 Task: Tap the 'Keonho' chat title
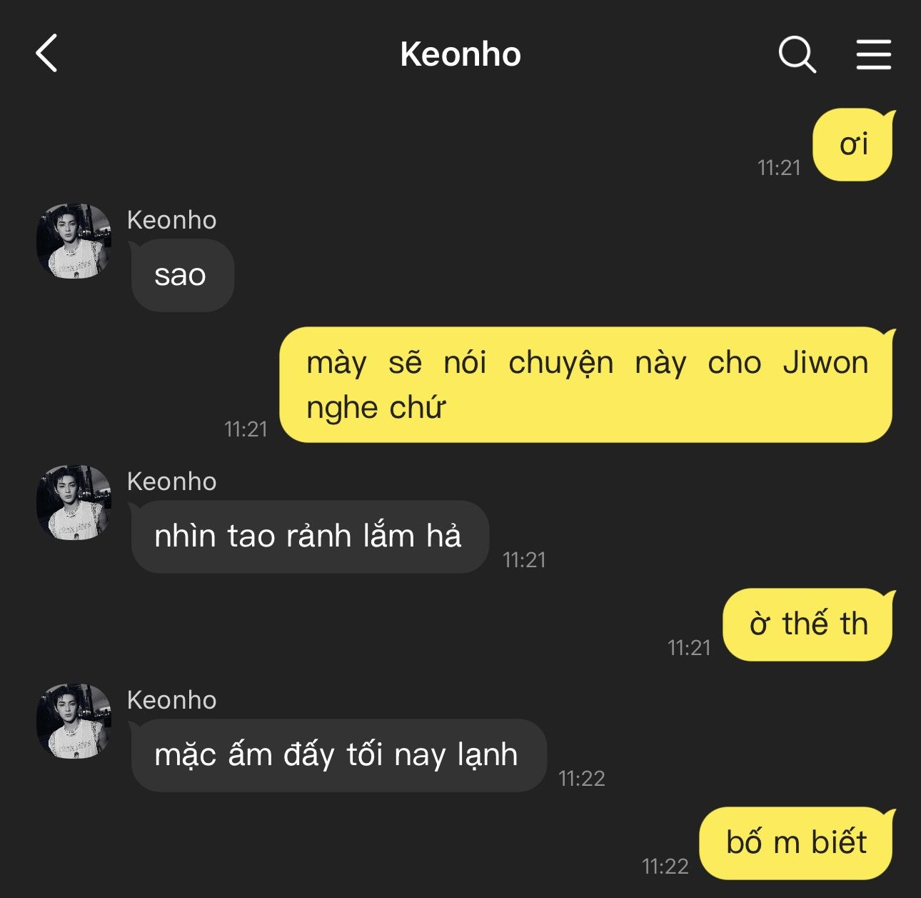[460, 54]
